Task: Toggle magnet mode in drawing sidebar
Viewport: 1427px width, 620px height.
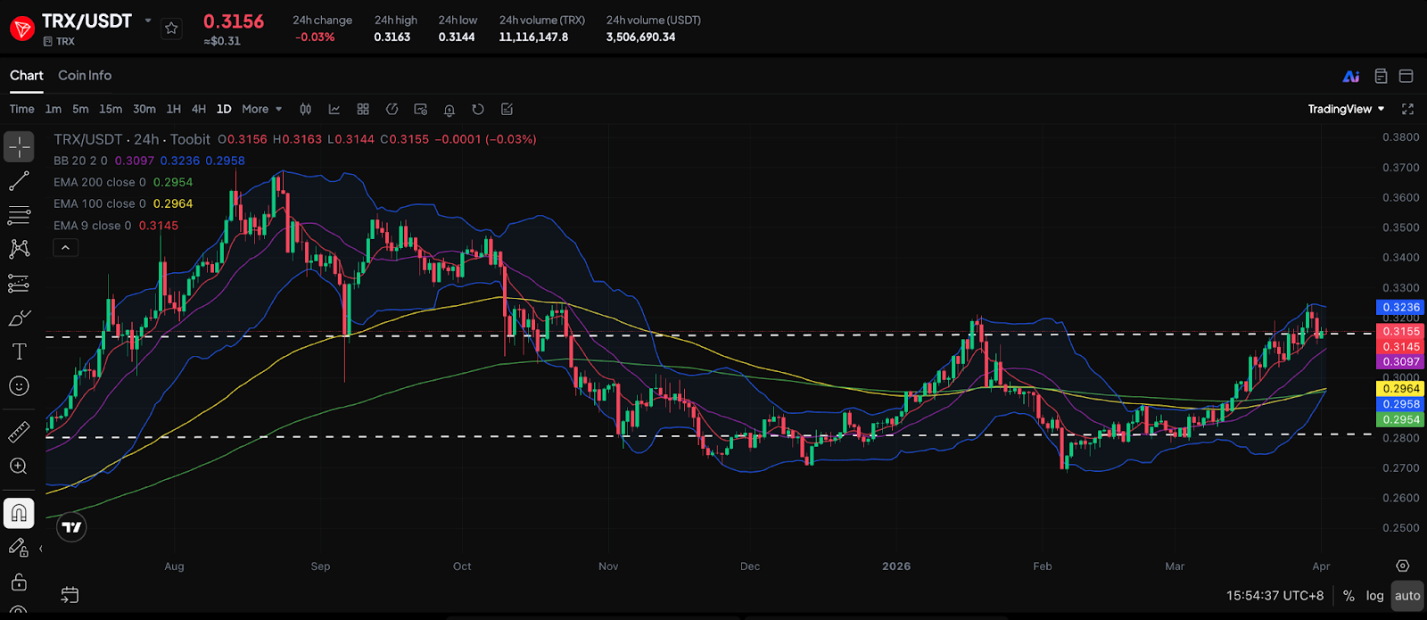Action: pos(19,513)
